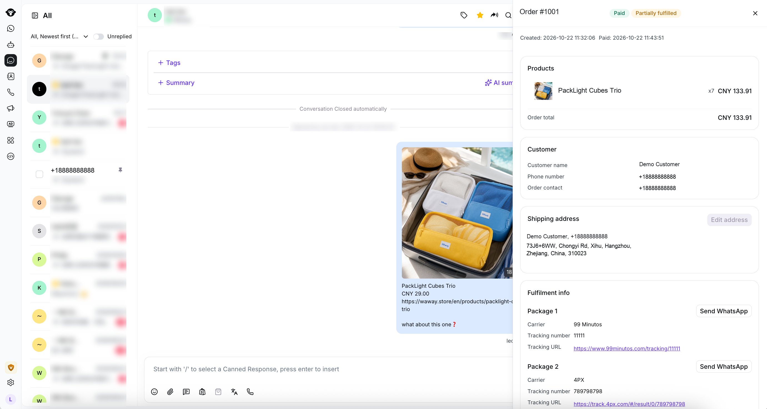Click the Edit address button
Screen dimensions: 767x409
tap(729, 220)
